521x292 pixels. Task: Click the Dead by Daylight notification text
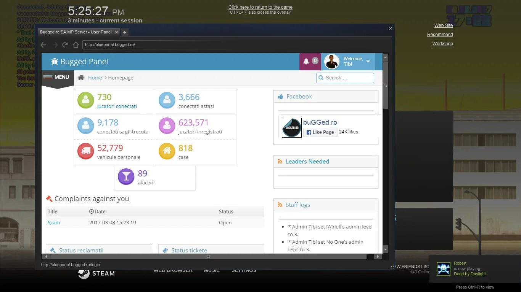(x=470, y=274)
